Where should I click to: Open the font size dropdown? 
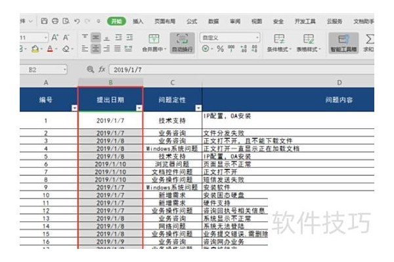tap(46, 38)
